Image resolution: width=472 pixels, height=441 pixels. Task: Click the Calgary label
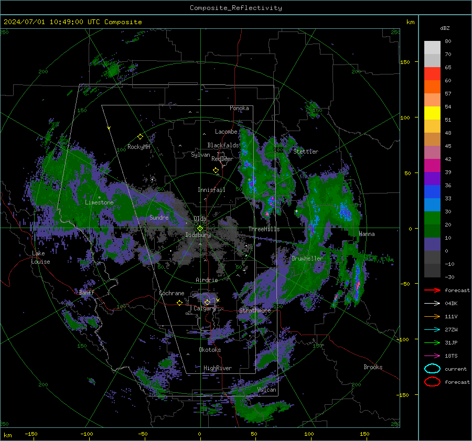click(x=205, y=308)
